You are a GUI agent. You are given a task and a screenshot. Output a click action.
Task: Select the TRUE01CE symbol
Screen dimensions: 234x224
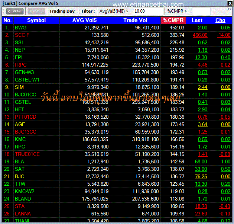coord(27,154)
